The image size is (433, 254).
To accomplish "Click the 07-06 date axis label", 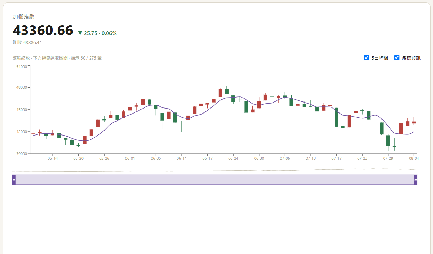I will (285, 158).
